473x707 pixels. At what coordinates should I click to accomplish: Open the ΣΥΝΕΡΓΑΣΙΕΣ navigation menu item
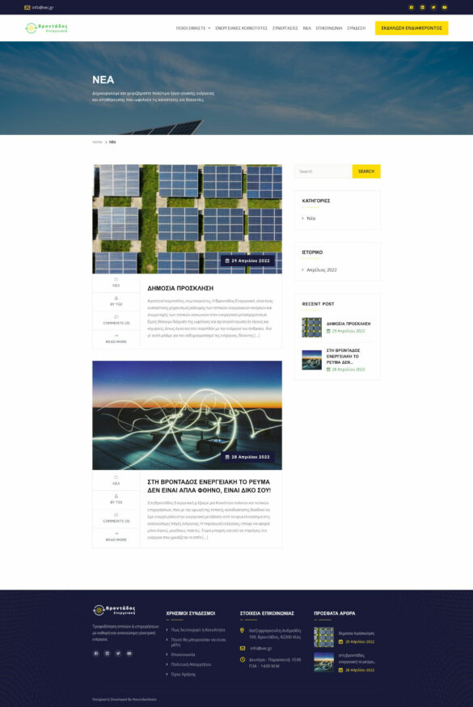tap(285, 28)
